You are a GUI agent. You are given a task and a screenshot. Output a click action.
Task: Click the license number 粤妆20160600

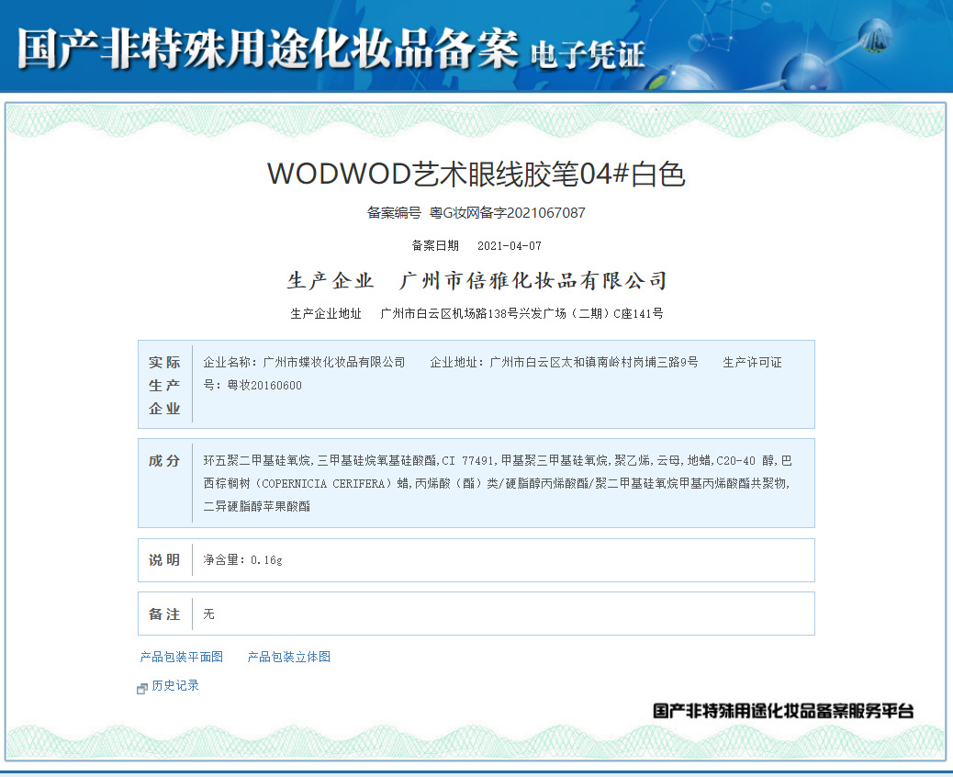tap(264, 385)
